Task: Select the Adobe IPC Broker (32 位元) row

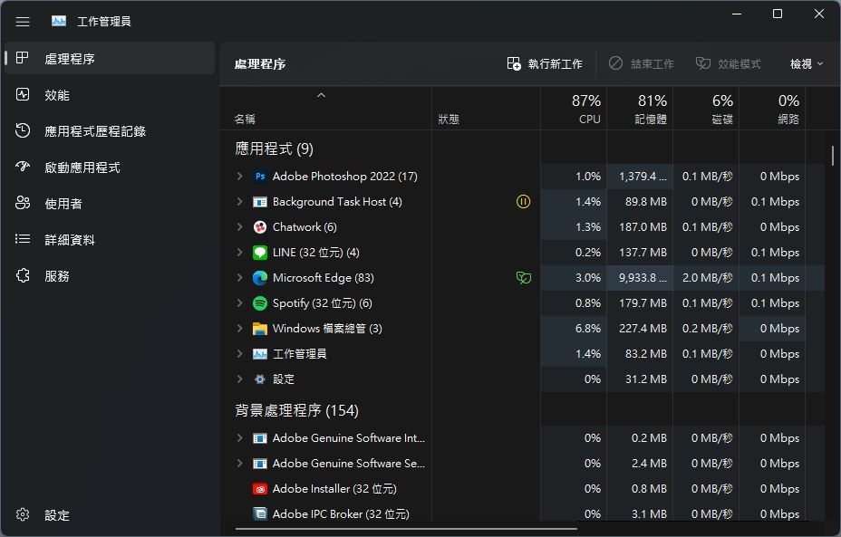Action: tap(522, 514)
